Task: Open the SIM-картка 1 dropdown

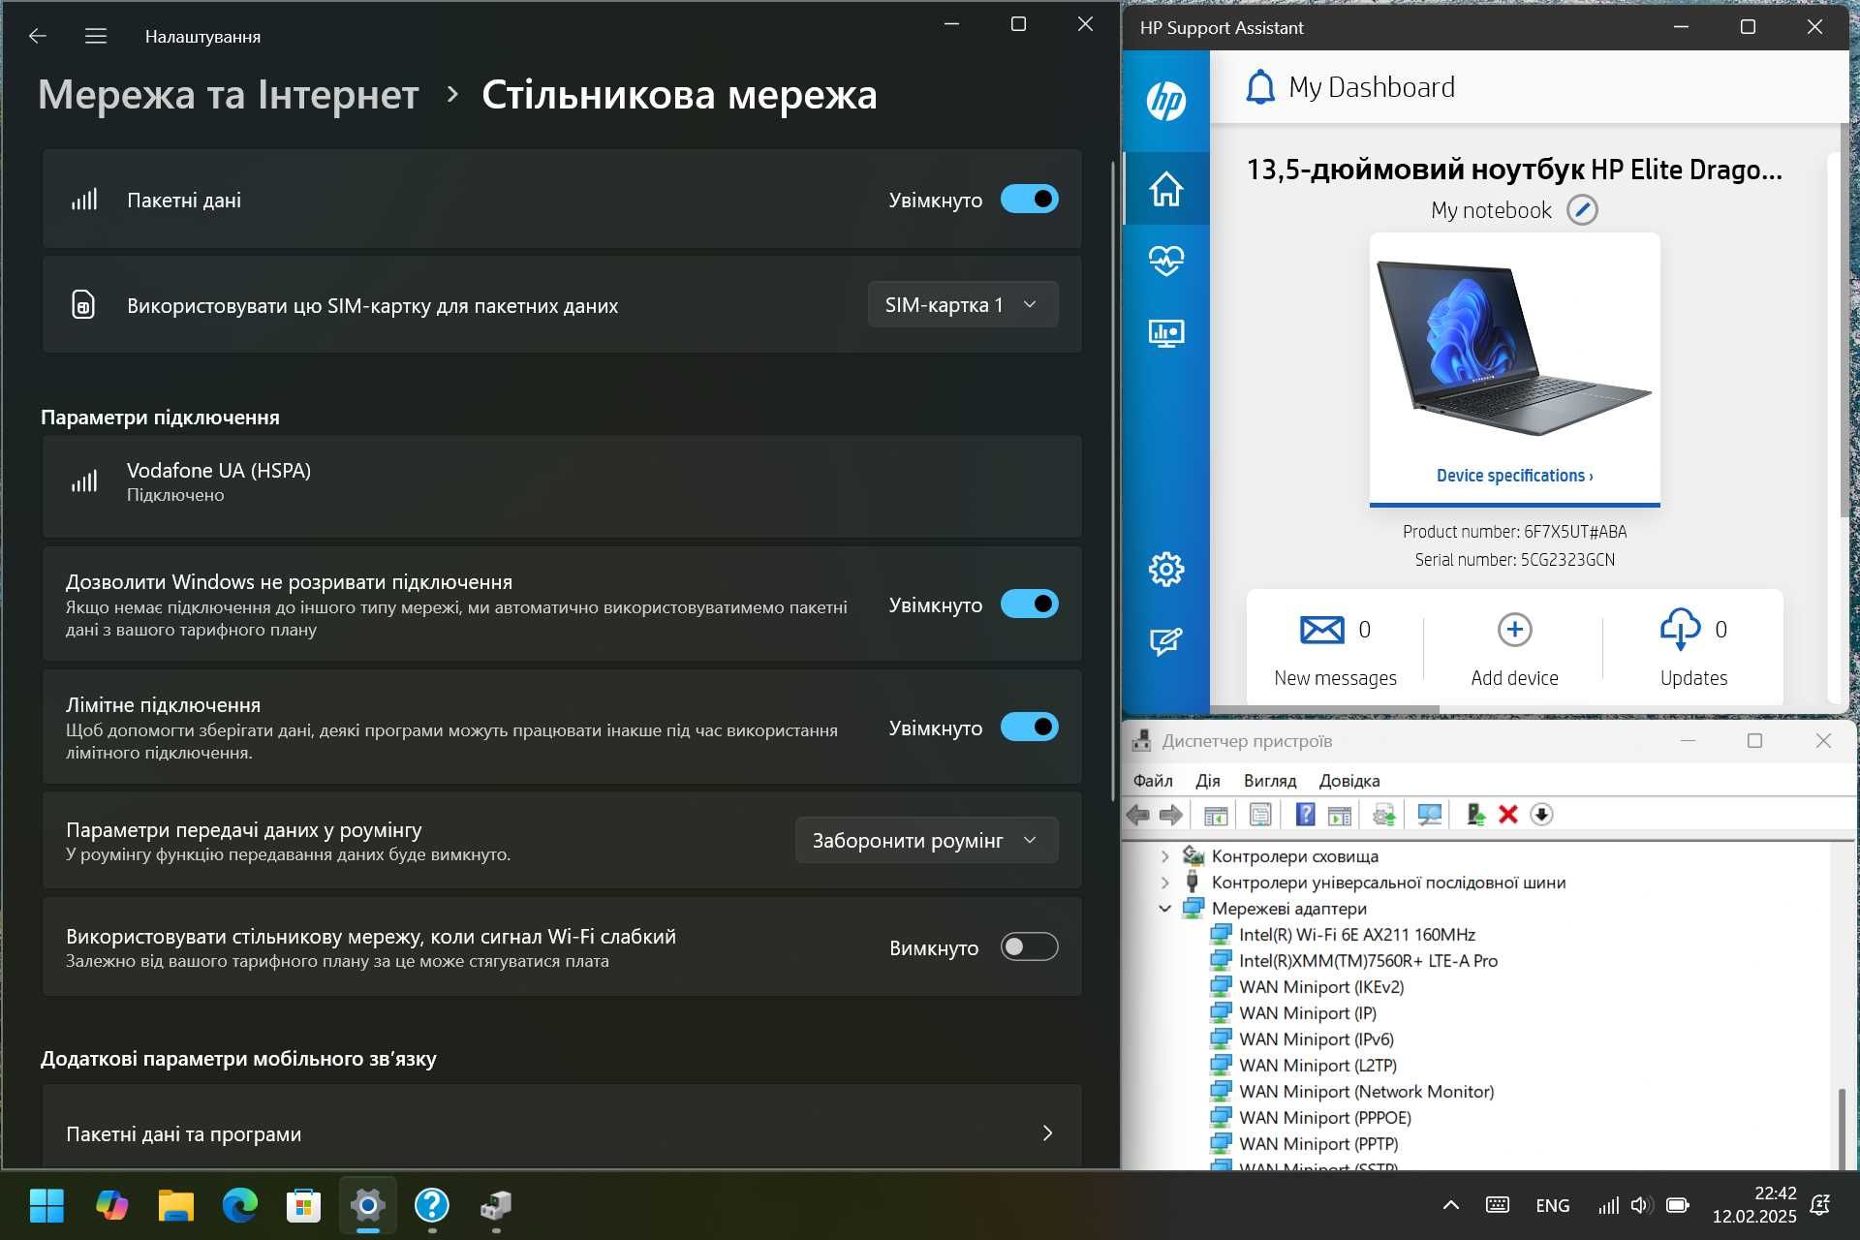Action: [x=962, y=304]
